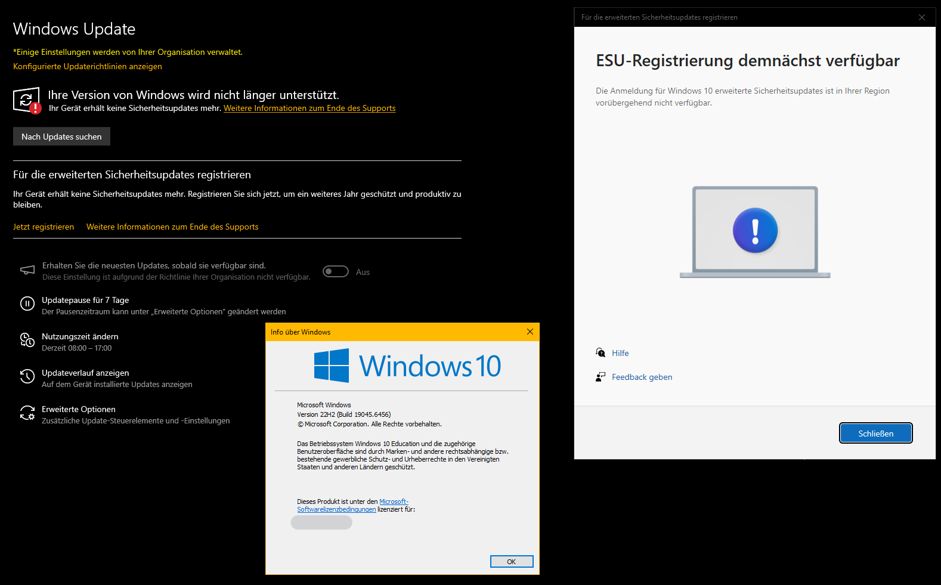The width and height of the screenshot is (941, 585).
Task: Click OK in Info über Windows dialog
Action: coord(512,562)
